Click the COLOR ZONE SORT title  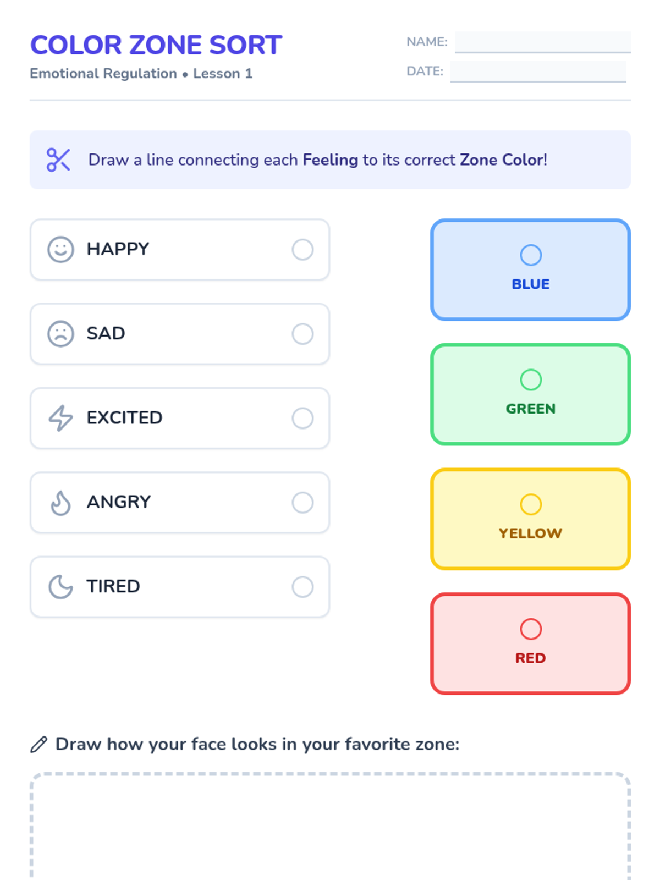(x=156, y=45)
